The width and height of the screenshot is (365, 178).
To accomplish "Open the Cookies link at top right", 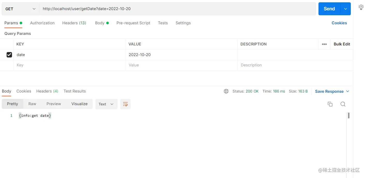I will pos(339,23).
